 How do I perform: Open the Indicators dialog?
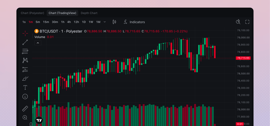click(134, 22)
